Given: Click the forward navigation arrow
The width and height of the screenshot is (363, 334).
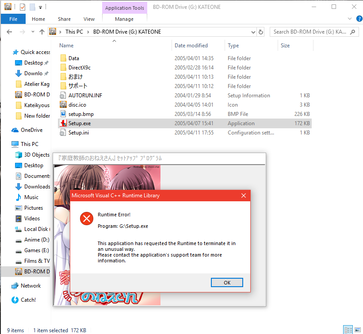Looking at the screenshot, I should click(x=23, y=32).
